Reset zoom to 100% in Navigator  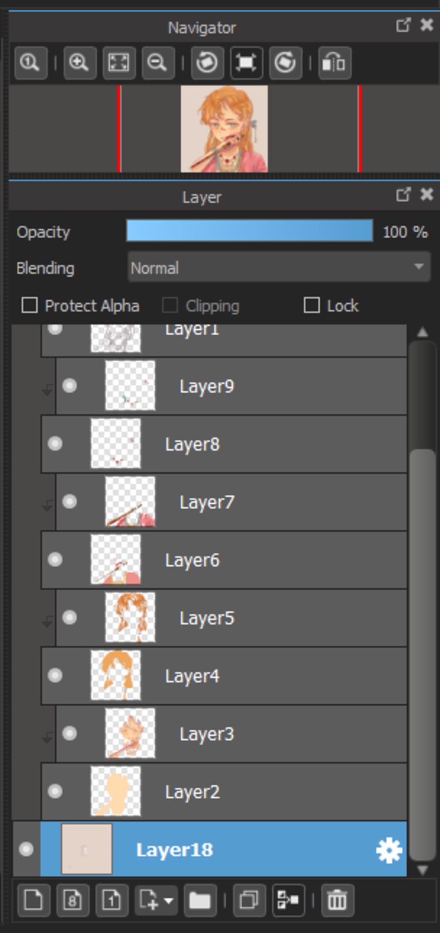point(30,63)
